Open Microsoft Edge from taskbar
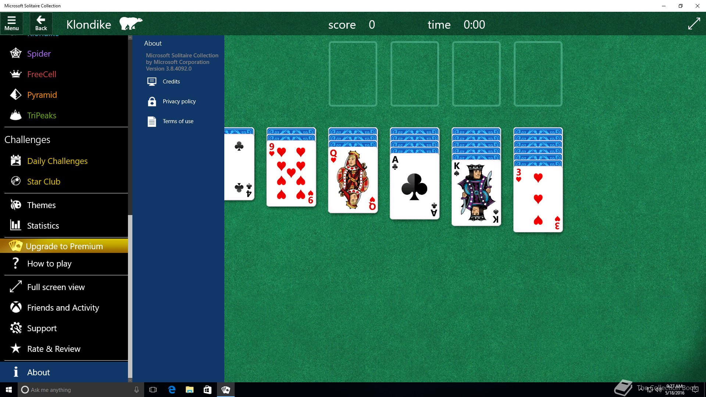The width and height of the screenshot is (706, 397). [172, 390]
